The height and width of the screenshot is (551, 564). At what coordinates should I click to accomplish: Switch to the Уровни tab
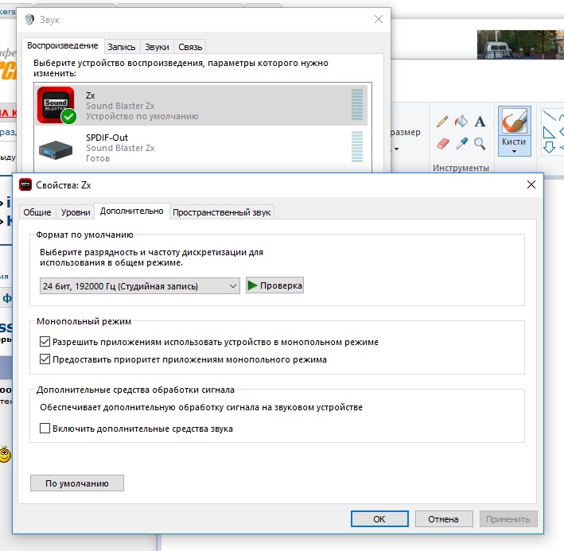tap(76, 212)
